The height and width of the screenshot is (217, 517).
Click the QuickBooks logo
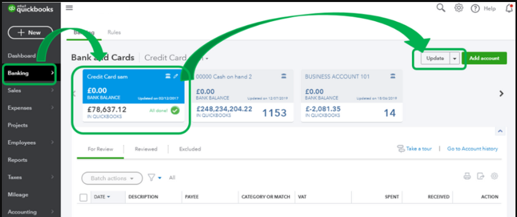pyautogui.click(x=30, y=9)
